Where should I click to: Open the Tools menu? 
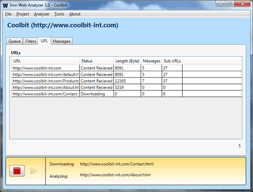tap(59, 14)
